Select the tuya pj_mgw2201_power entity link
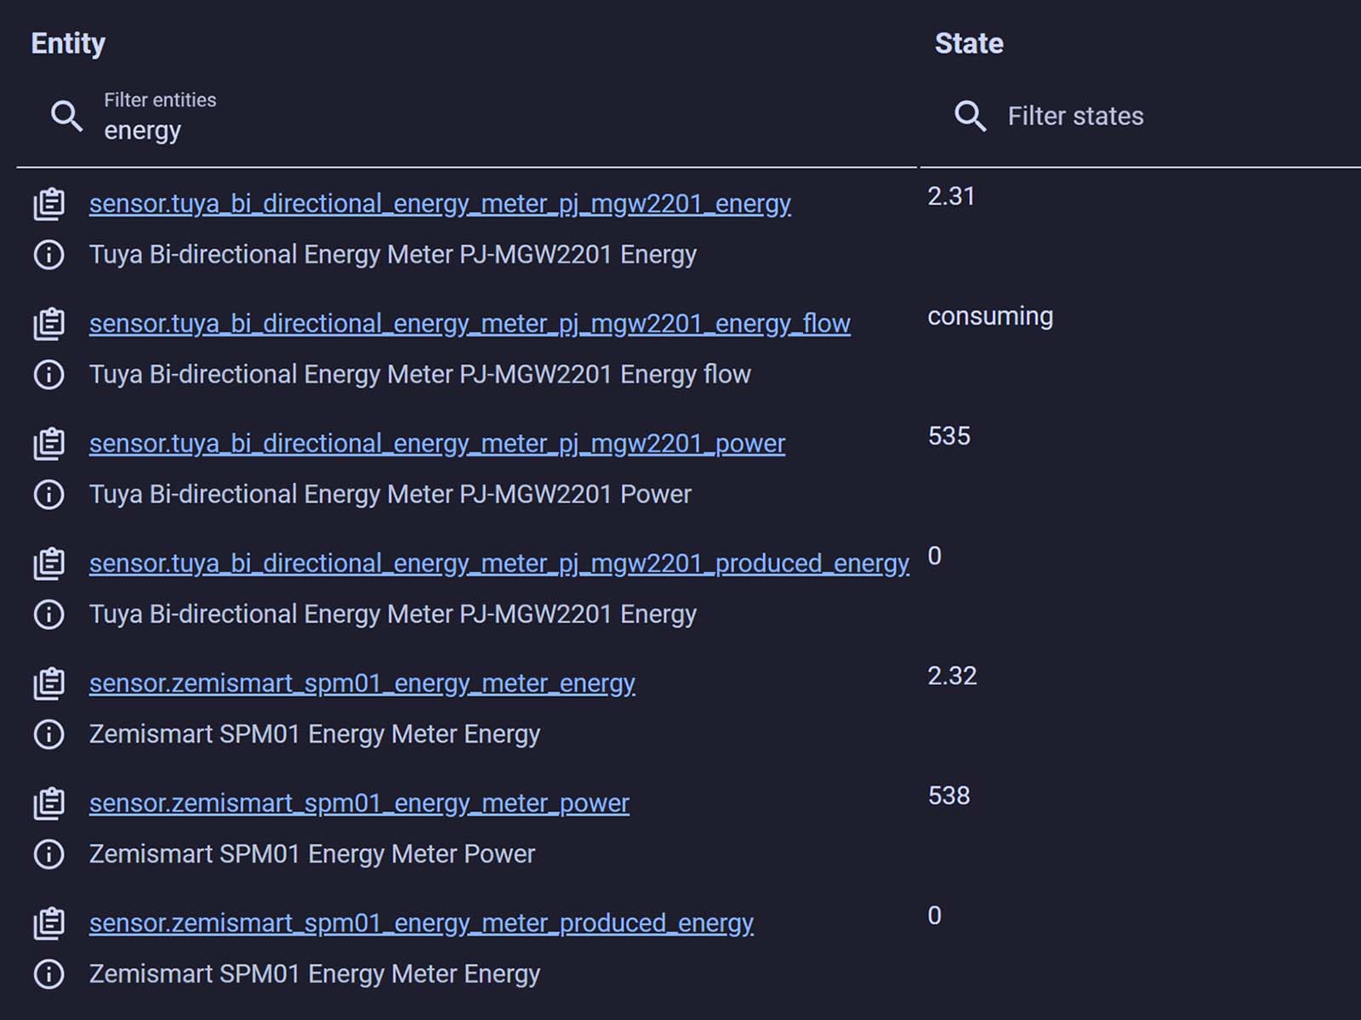This screenshot has width=1361, height=1020. click(437, 444)
